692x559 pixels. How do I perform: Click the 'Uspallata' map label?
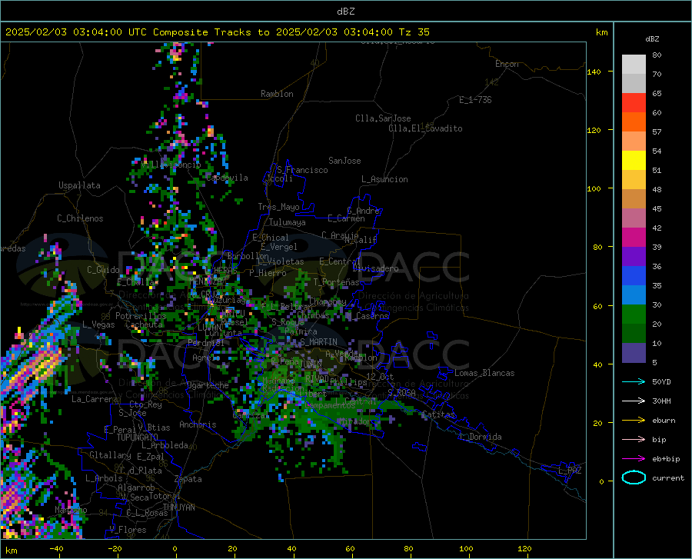[79, 185]
